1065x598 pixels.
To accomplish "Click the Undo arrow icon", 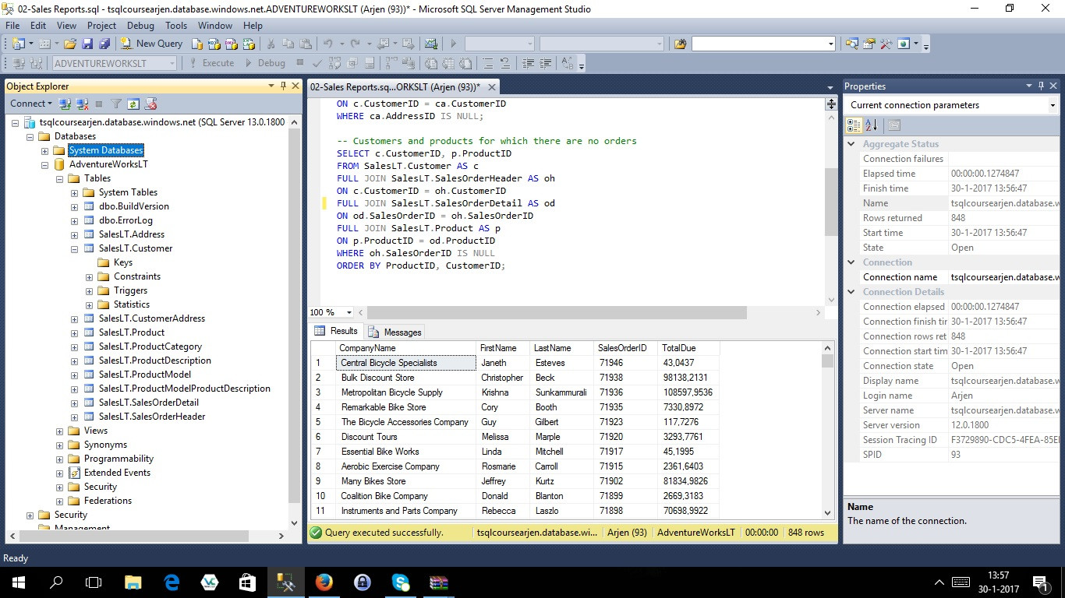I will pos(327,44).
